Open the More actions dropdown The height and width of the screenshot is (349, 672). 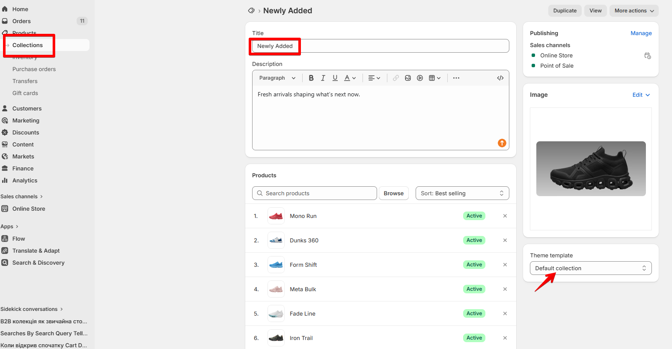click(x=634, y=11)
